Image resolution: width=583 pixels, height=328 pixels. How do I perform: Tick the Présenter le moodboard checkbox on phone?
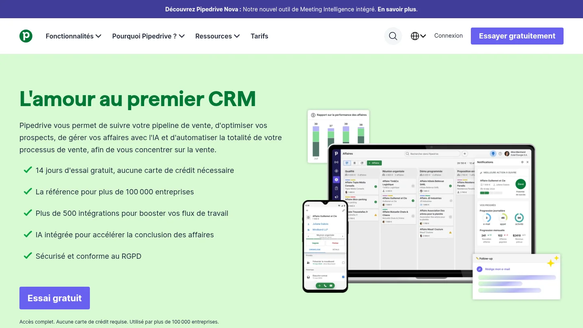(343, 263)
